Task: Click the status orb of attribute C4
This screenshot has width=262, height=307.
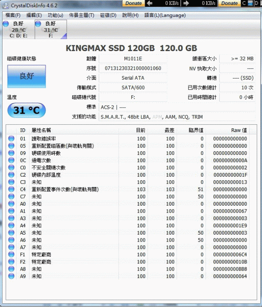Action: point(11,189)
